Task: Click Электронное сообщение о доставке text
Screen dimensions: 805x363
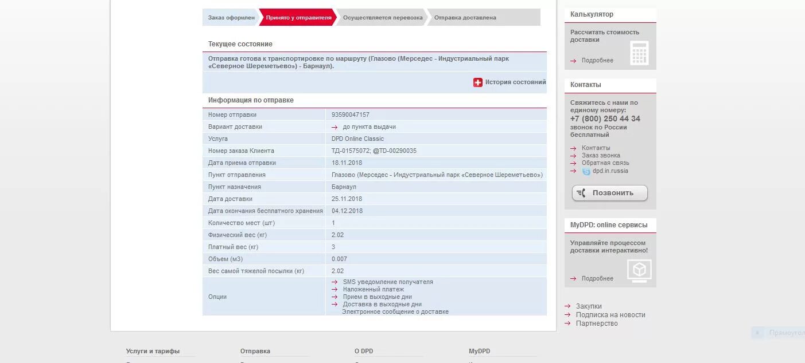Action: click(x=395, y=312)
